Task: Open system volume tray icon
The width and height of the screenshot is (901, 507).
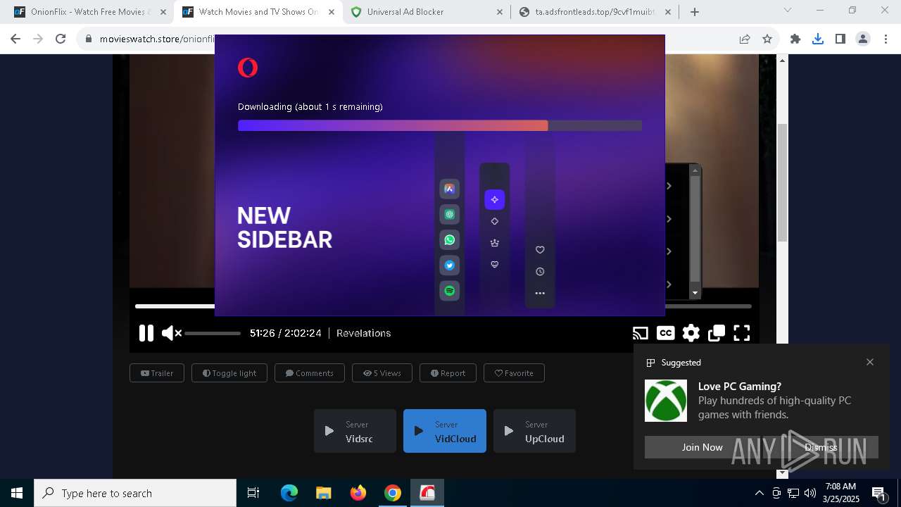Action: click(x=810, y=493)
